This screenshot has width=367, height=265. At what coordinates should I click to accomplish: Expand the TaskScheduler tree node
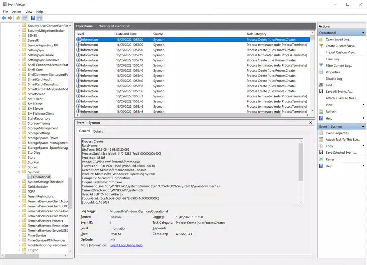[19, 187]
